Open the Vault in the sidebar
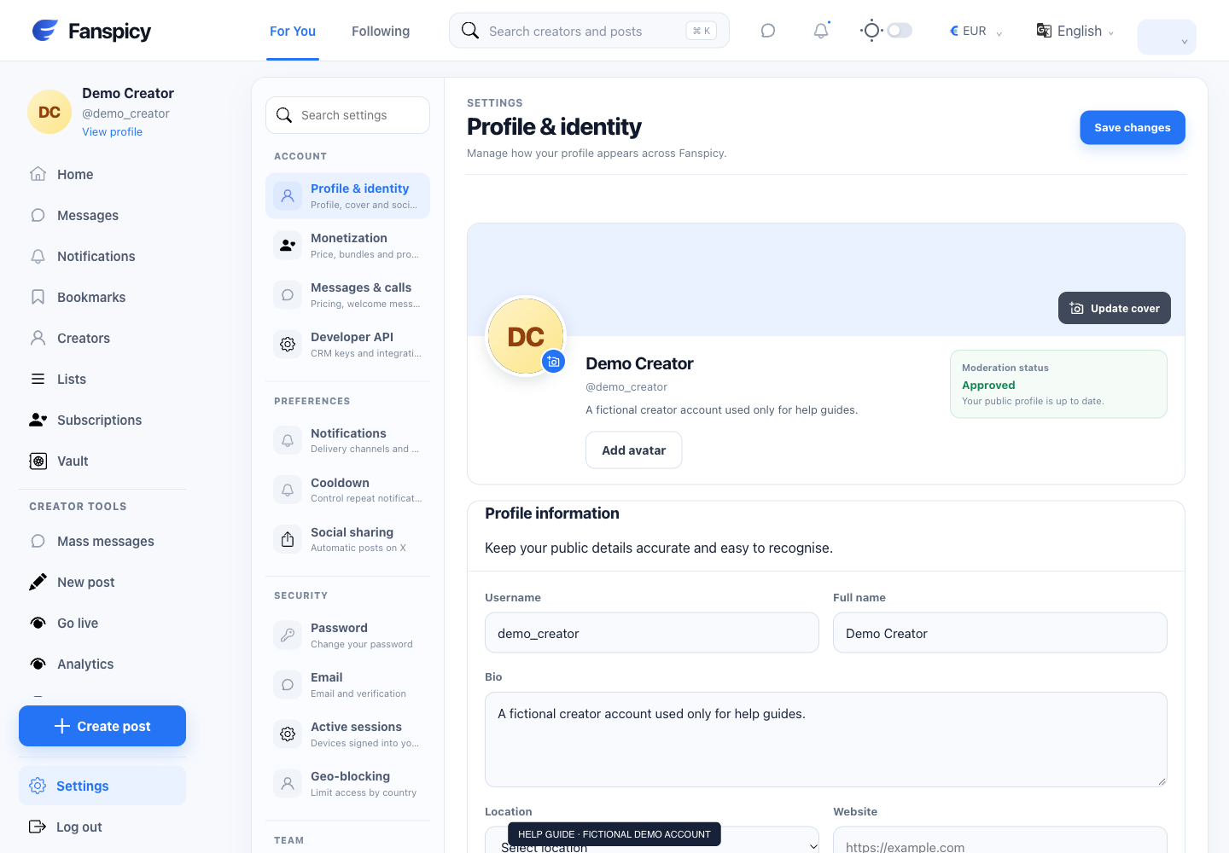1229x853 pixels. pyautogui.click(x=102, y=461)
